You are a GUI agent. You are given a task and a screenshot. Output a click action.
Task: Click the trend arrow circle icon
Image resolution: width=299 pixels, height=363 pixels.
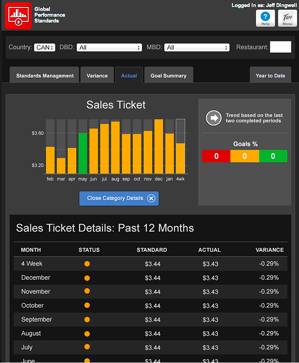click(x=214, y=118)
